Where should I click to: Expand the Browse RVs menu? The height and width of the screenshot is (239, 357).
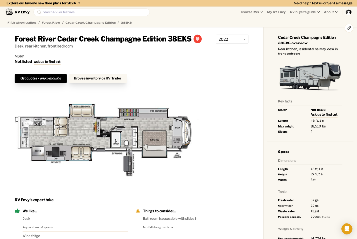click(x=252, y=12)
